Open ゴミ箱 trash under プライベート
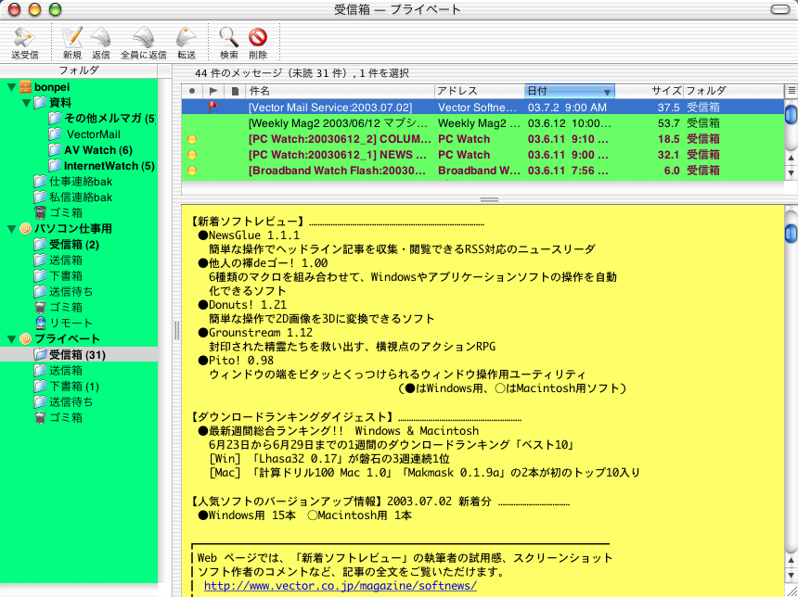This screenshot has width=798, height=597. (x=58, y=418)
